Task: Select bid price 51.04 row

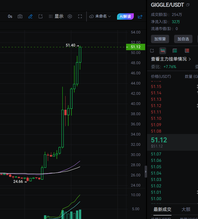Action: [173, 173]
